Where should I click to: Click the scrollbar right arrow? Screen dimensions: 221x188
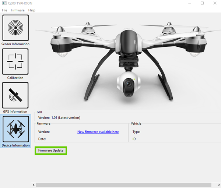[219, 185]
